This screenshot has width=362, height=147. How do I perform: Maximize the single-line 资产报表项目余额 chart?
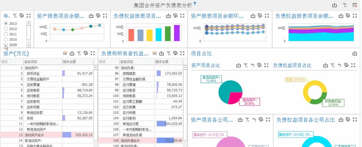(x=105, y=16)
